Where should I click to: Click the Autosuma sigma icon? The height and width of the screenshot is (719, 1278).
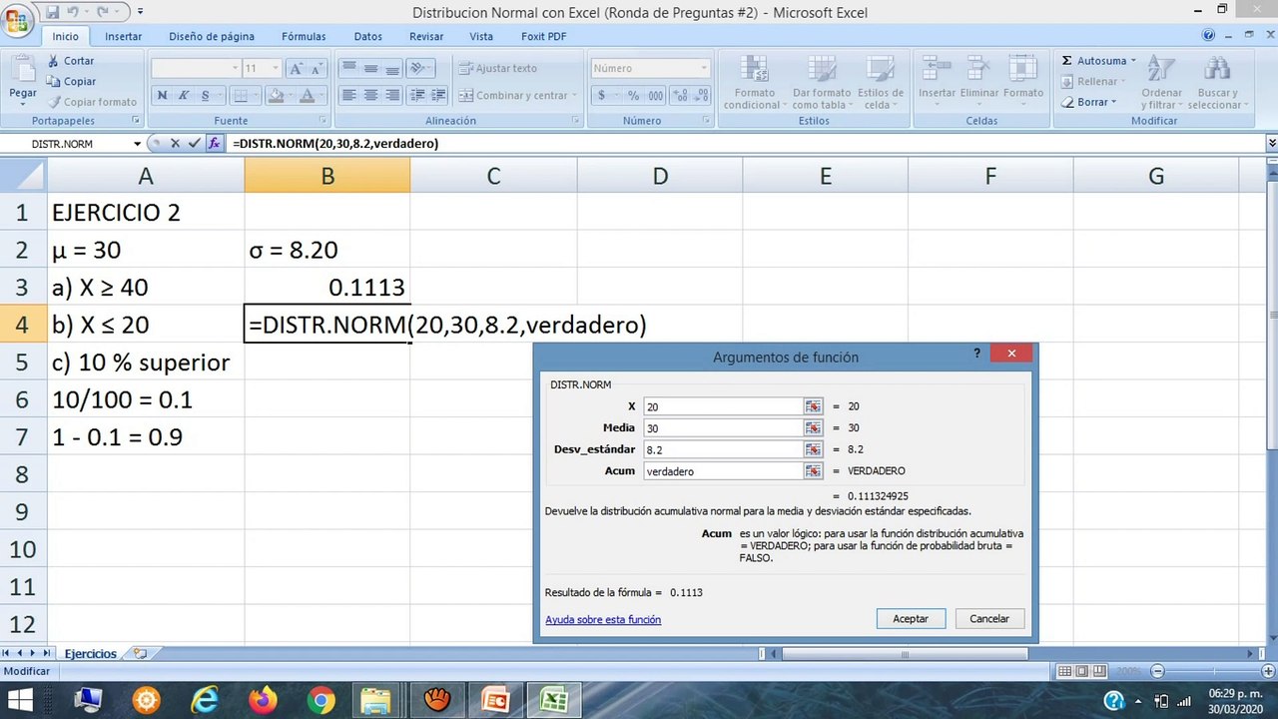pyautogui.click(x=1067, y=61)
